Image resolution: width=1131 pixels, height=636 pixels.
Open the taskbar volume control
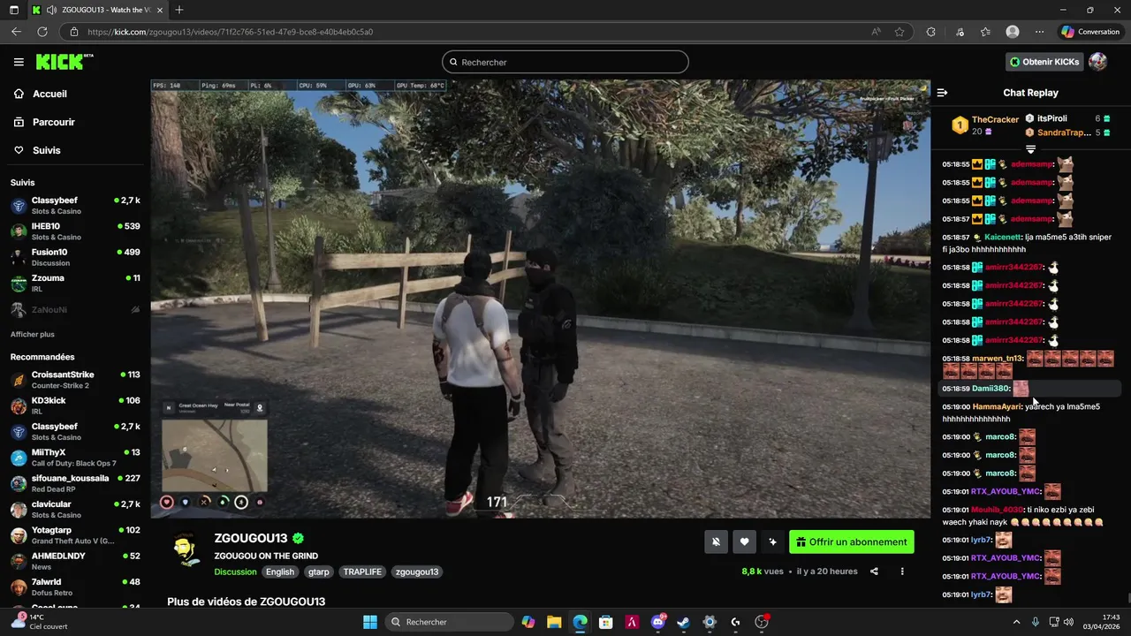(x=1067, y=622)
